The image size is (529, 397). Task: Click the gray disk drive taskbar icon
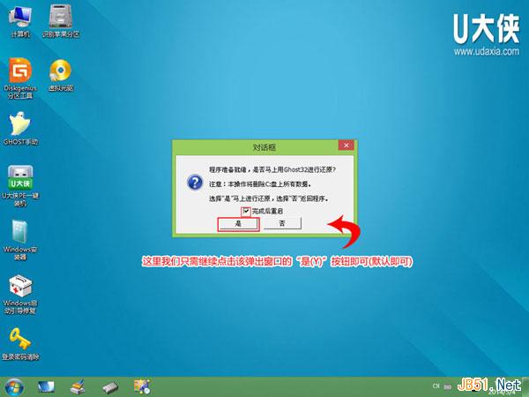click(109, 386)
